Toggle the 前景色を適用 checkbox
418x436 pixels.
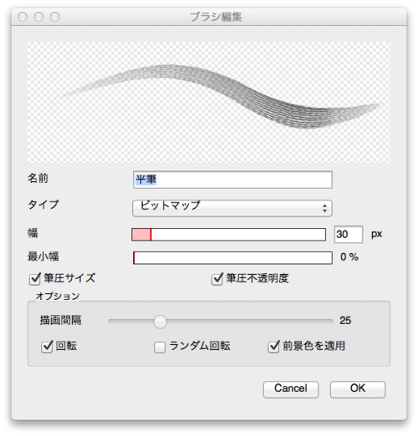click(x=273, y=347)
